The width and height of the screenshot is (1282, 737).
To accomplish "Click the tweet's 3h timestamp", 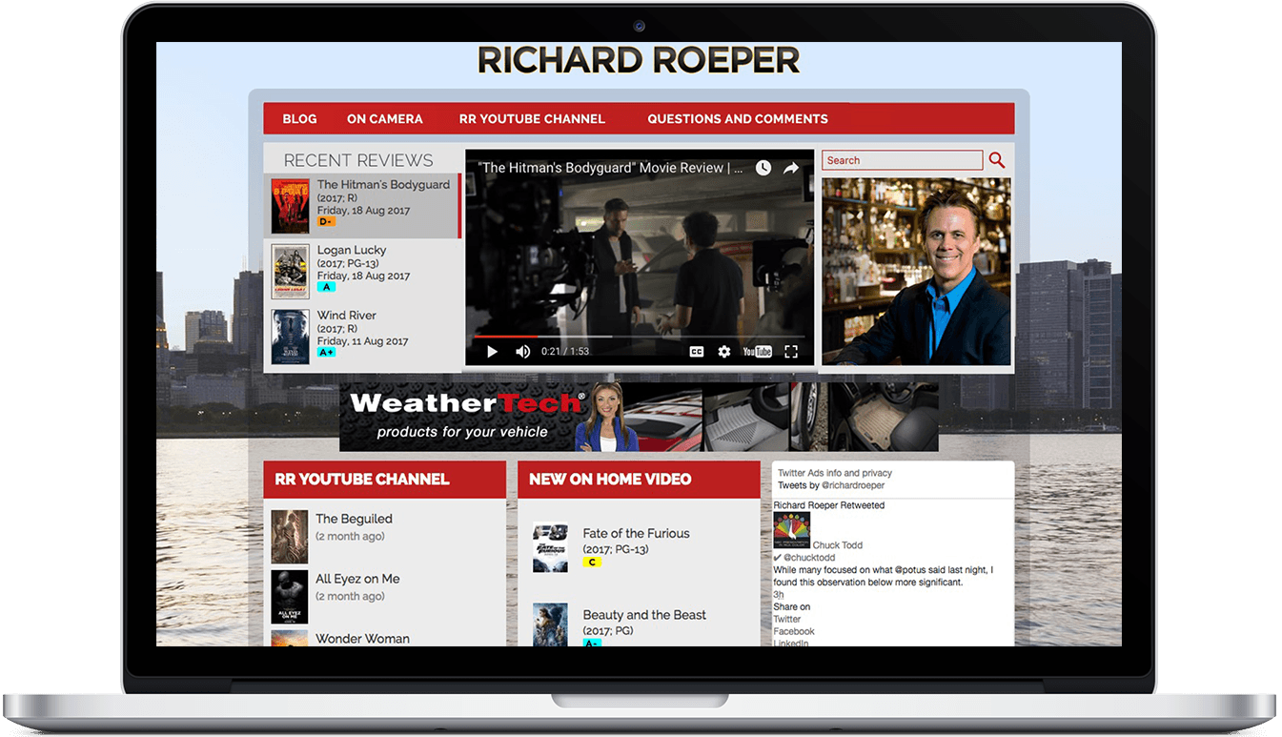I will [779, 595].
